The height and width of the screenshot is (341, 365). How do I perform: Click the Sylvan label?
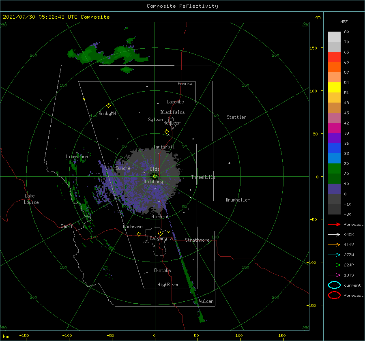pyautogui.click(x=155, y=120)
